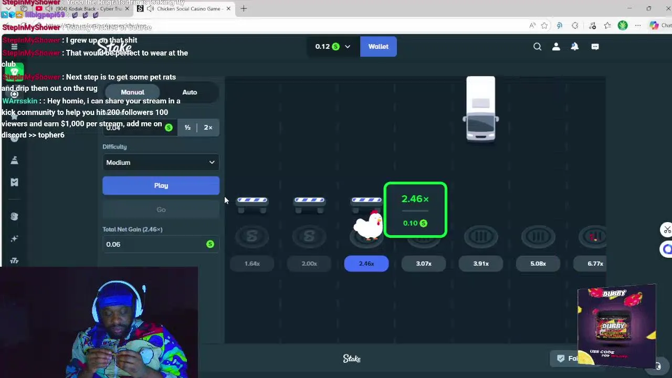Click the manhole above 5.08x
Image resolution: width=672 pixels, height=378 pixels.
tap(538, 237)
